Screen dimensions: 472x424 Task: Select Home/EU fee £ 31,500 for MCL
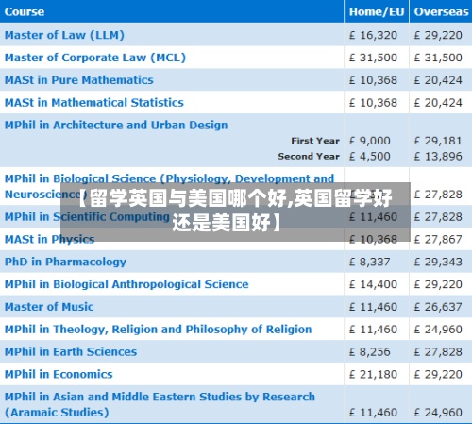(373, 58)
